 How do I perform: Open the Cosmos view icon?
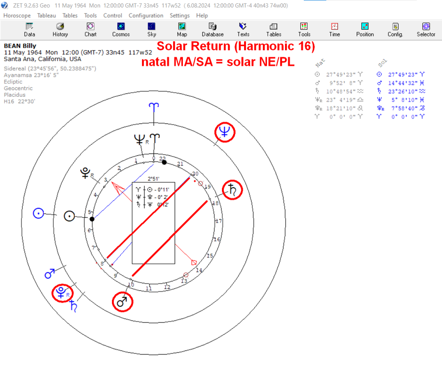[x=121, y=30]
